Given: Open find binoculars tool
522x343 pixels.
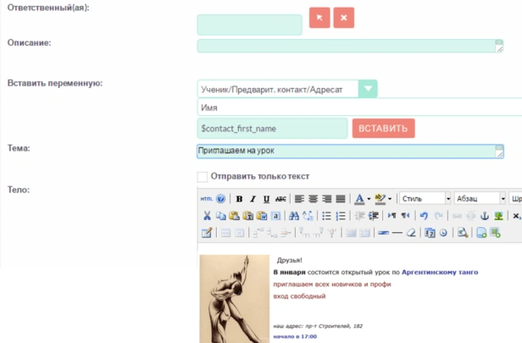Looking at the screenshot, I should pos(293,216).
